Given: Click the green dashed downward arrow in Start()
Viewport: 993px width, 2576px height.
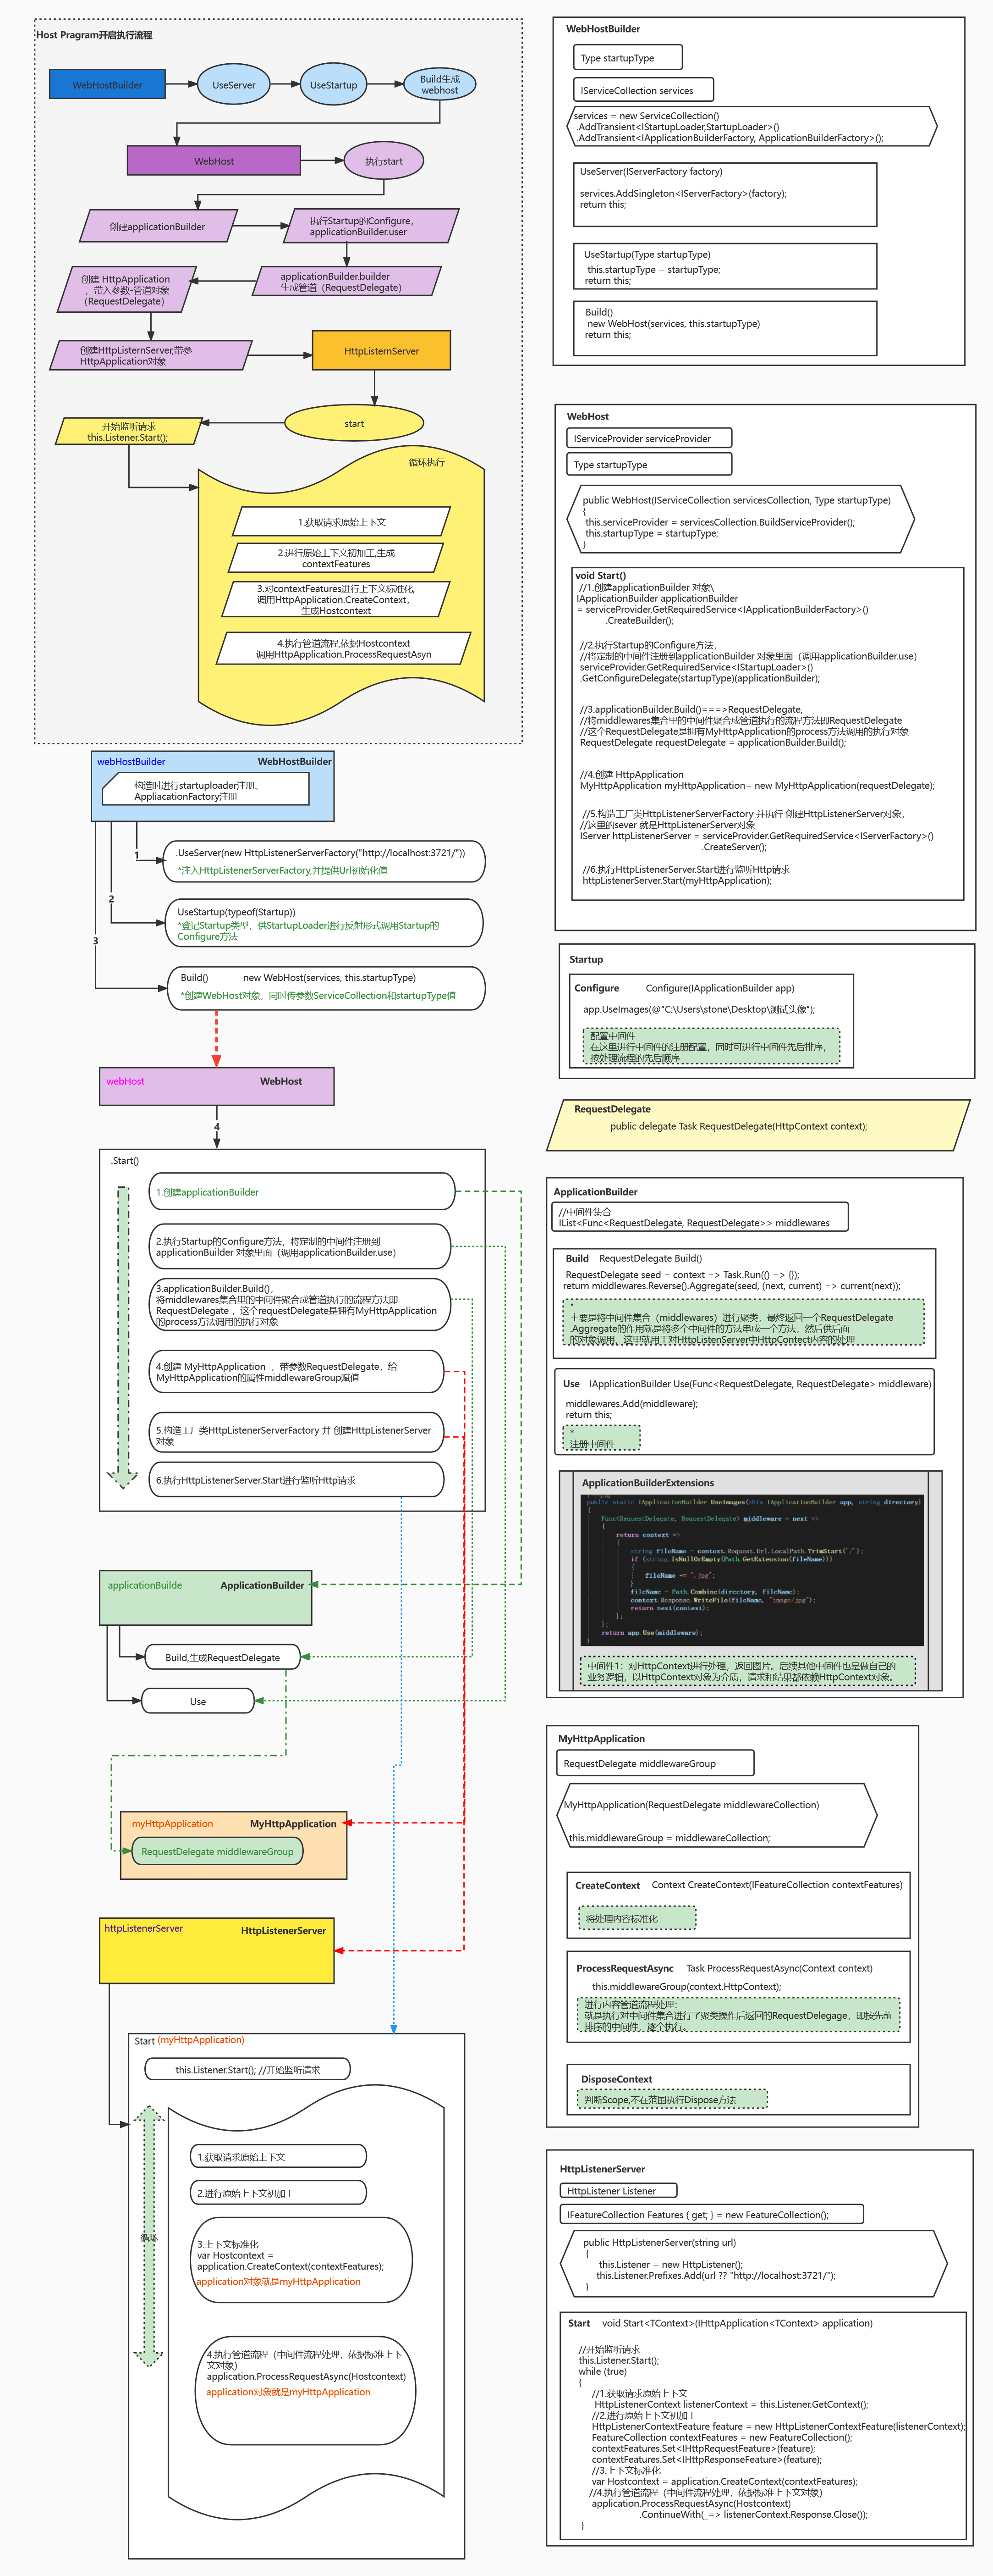Looking at the screenshot, I should (x=123, y=1335).
